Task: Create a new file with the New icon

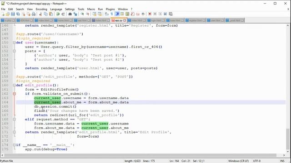Action: point(3,14)
